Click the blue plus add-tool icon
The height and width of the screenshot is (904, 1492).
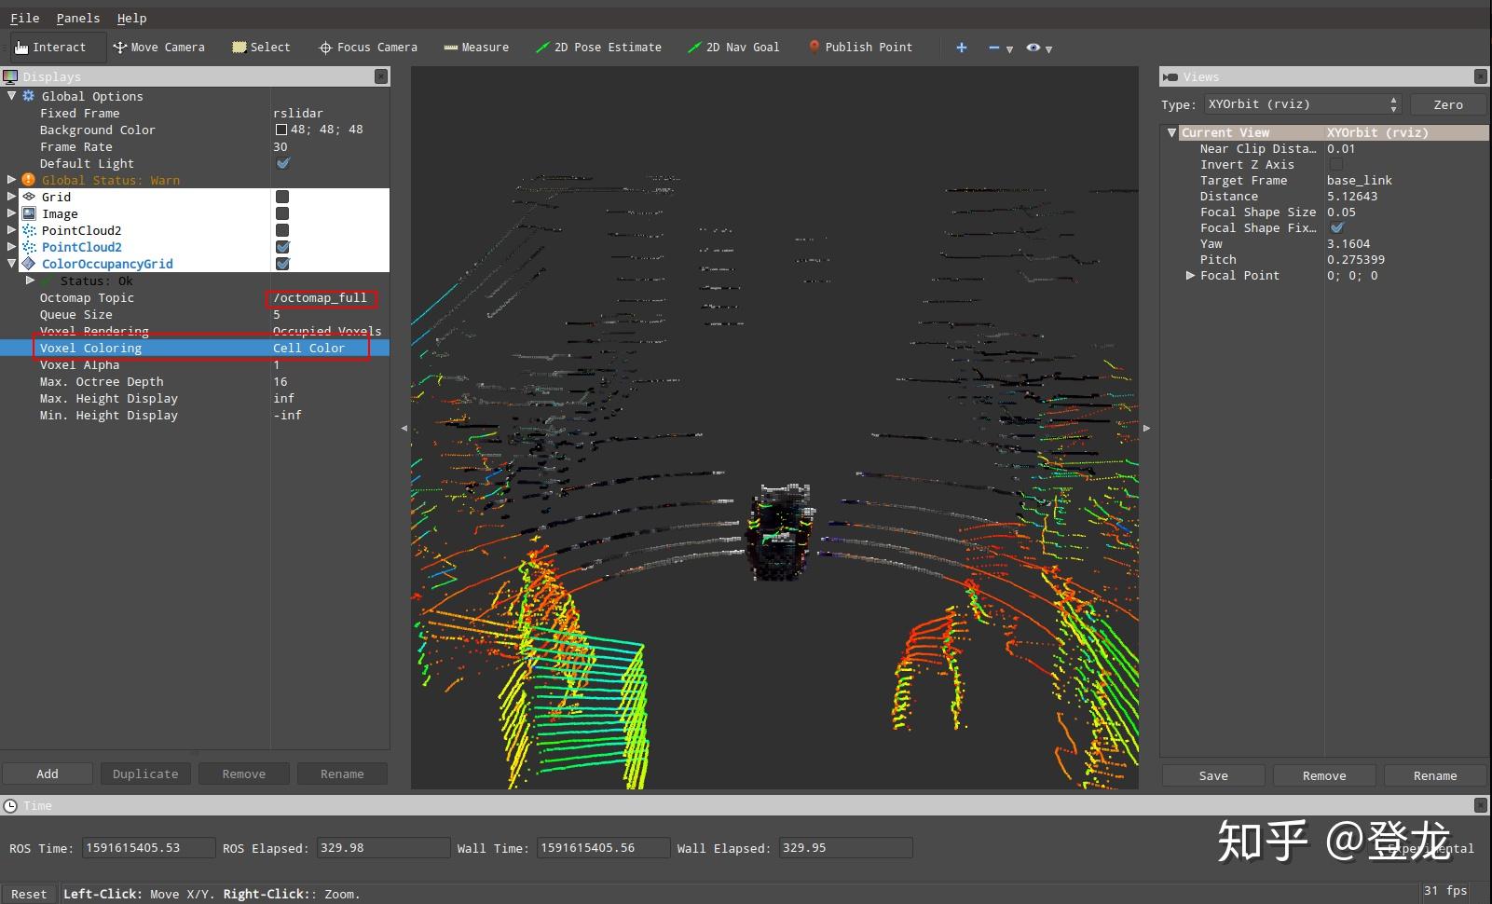click(961, 48)
